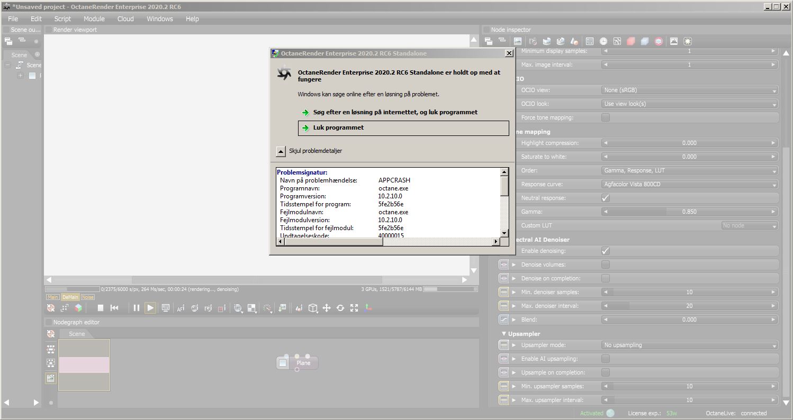This screenshot has width=793, height=420.
Task: Click Søg efter en løsning på internettet
Action: pyautogui.click(x=395, y=112)
